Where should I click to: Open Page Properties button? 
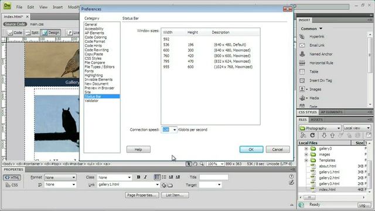click(142, 195)
